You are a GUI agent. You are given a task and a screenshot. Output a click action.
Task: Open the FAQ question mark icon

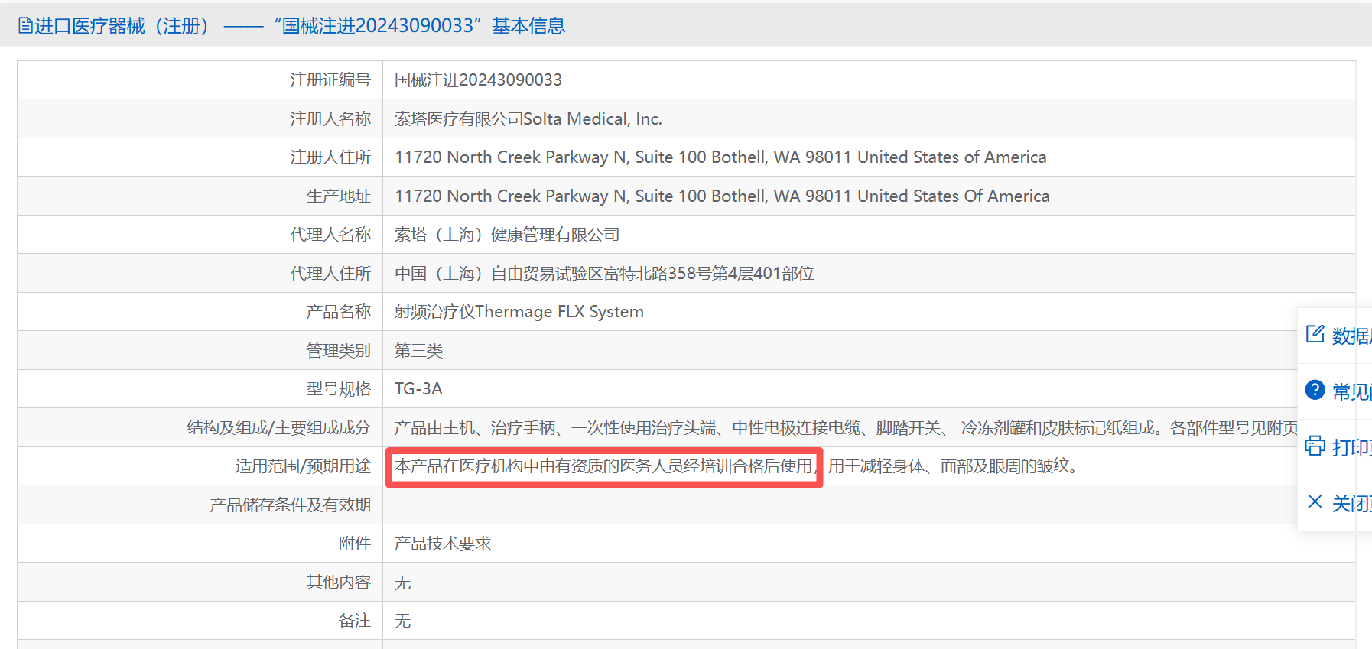click(x=1315, y=390)
